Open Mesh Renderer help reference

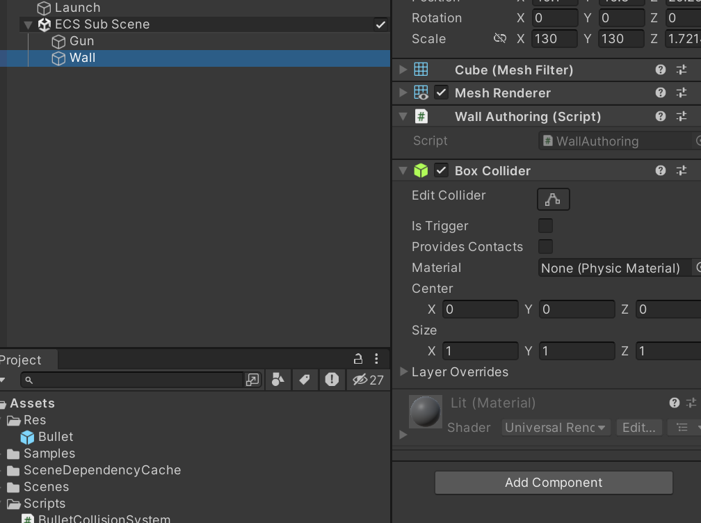pos(661,92)
